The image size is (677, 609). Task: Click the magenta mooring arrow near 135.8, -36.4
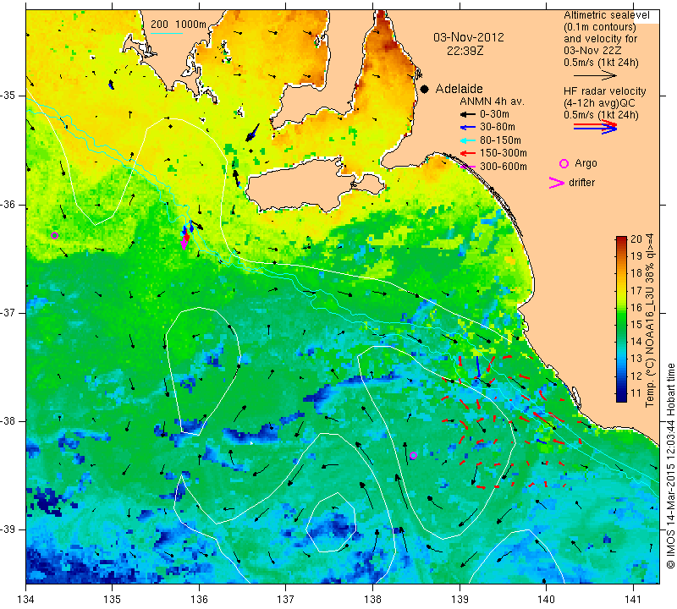click(x=184, y=244)
